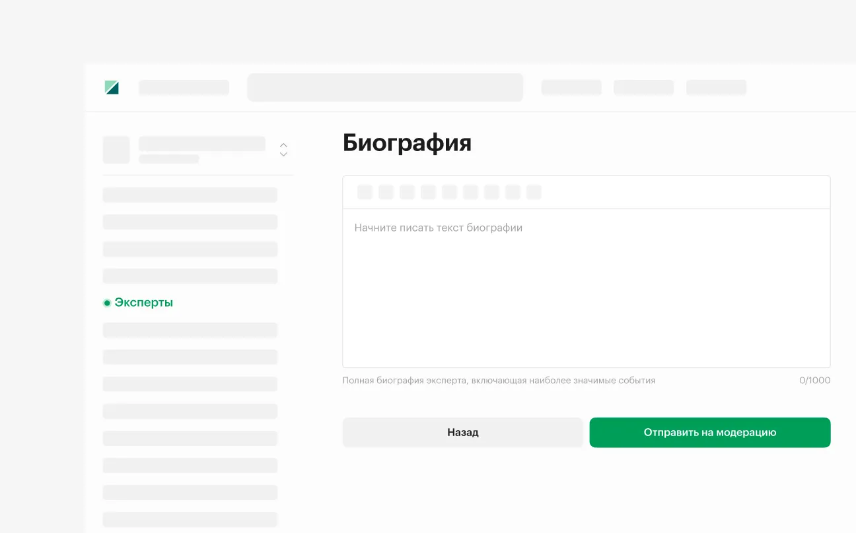The height and width of the screenshot is (533, 856).
Task: Select the middle formatting icon in the biography toolbar
Action: [x=449, y=191]
